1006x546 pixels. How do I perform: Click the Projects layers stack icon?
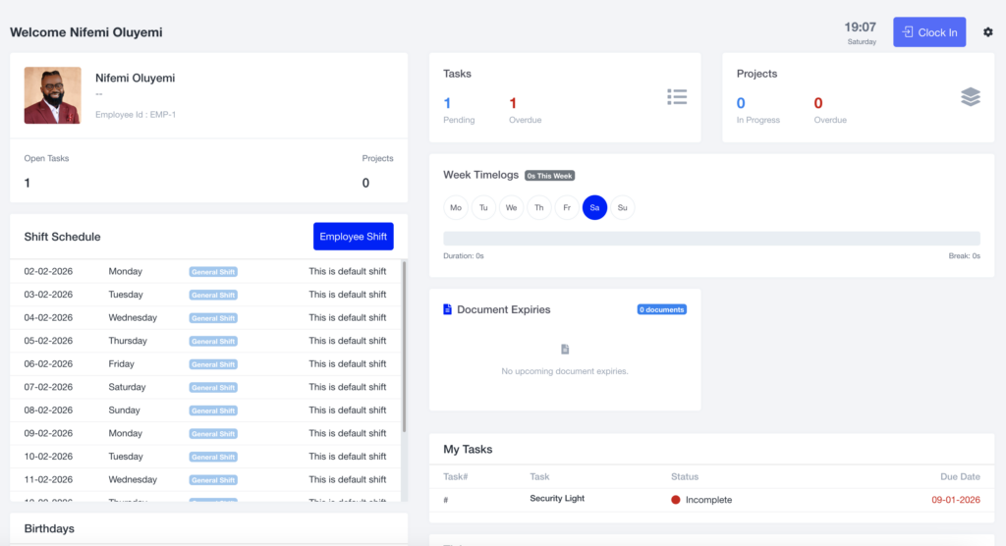click(x=970, y=97)
